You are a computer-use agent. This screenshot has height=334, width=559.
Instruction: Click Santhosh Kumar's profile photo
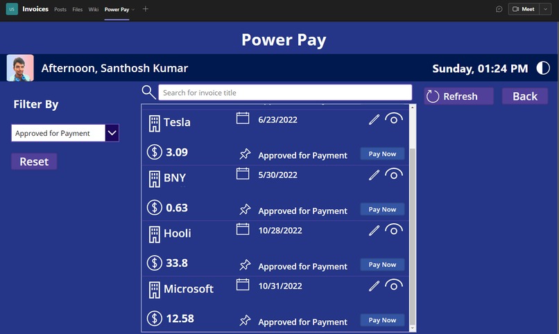(x=20, y=68)
